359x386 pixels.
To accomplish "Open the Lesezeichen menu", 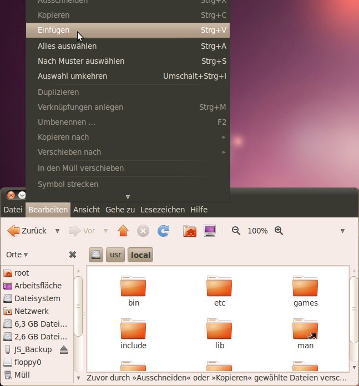I will pos(163,210).
